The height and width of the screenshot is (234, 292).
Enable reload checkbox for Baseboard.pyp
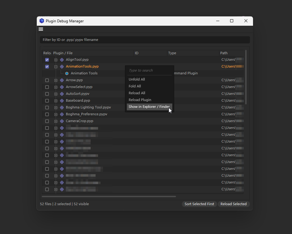[47, 101]
